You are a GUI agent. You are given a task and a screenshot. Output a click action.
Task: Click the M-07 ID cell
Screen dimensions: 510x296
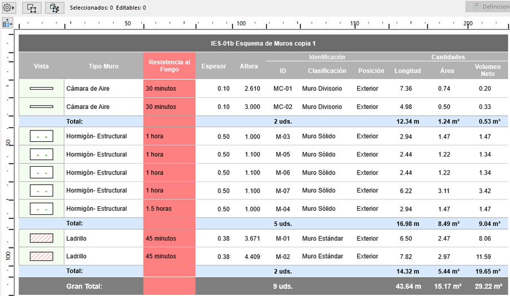point(282,190)
